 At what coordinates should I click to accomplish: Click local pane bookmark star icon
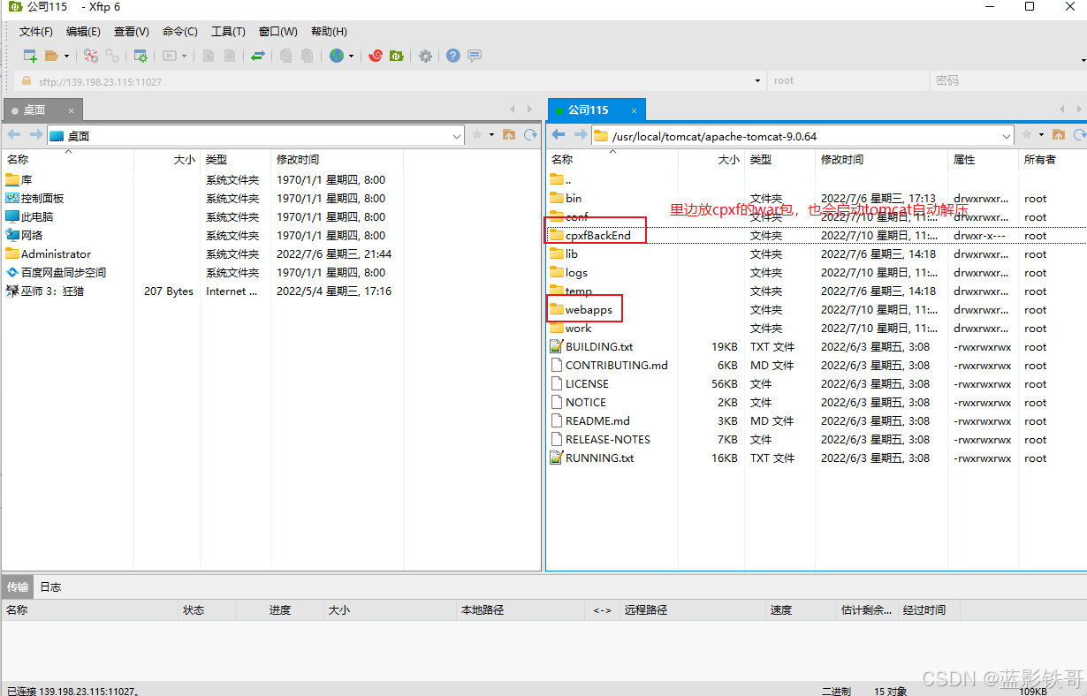coord(477,135)
